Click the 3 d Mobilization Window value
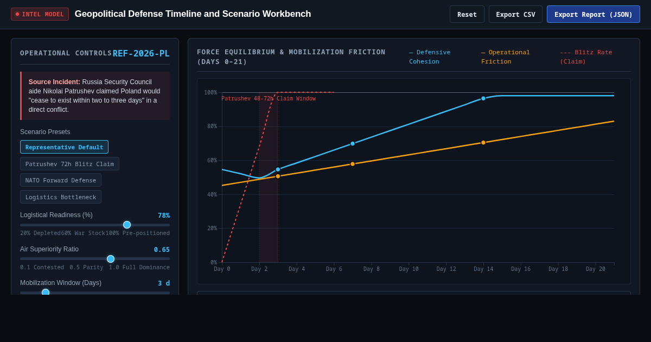Image resolution: width=651 pixels, height=342 pixels. click(164, 283)
